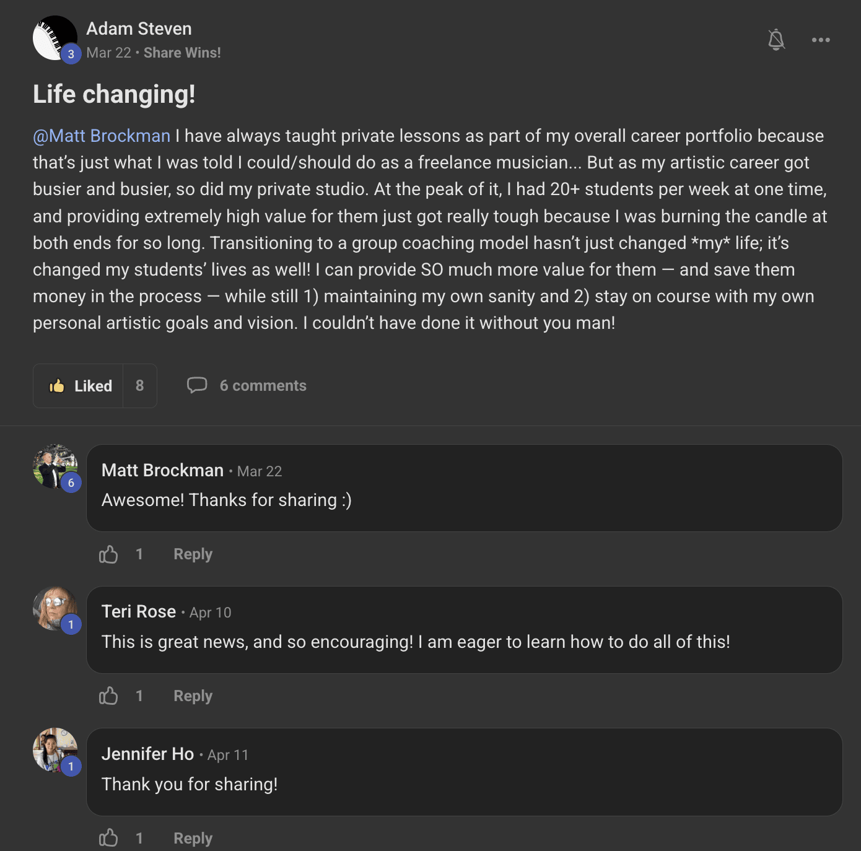Viewport: 861px width, 851px height.
Task: Click the Jennifer Ho commenter name
Action: (x=147, y=754)
